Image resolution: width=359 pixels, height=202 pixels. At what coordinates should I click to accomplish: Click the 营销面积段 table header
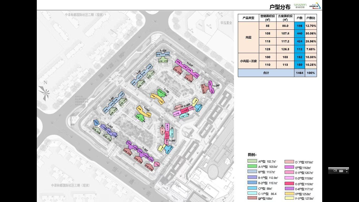coord(268,18)
